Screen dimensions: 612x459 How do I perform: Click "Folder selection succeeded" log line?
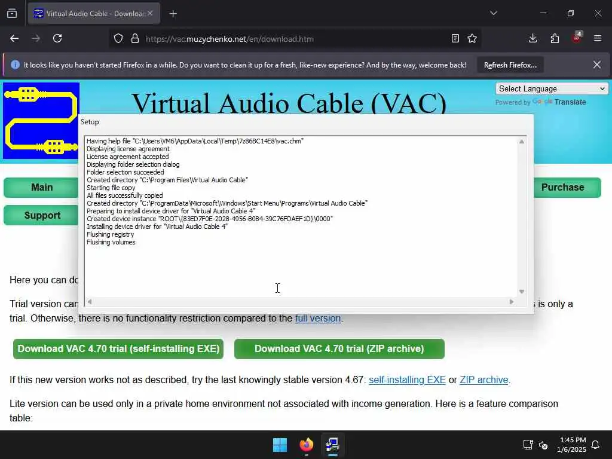(x=126, y=172)
